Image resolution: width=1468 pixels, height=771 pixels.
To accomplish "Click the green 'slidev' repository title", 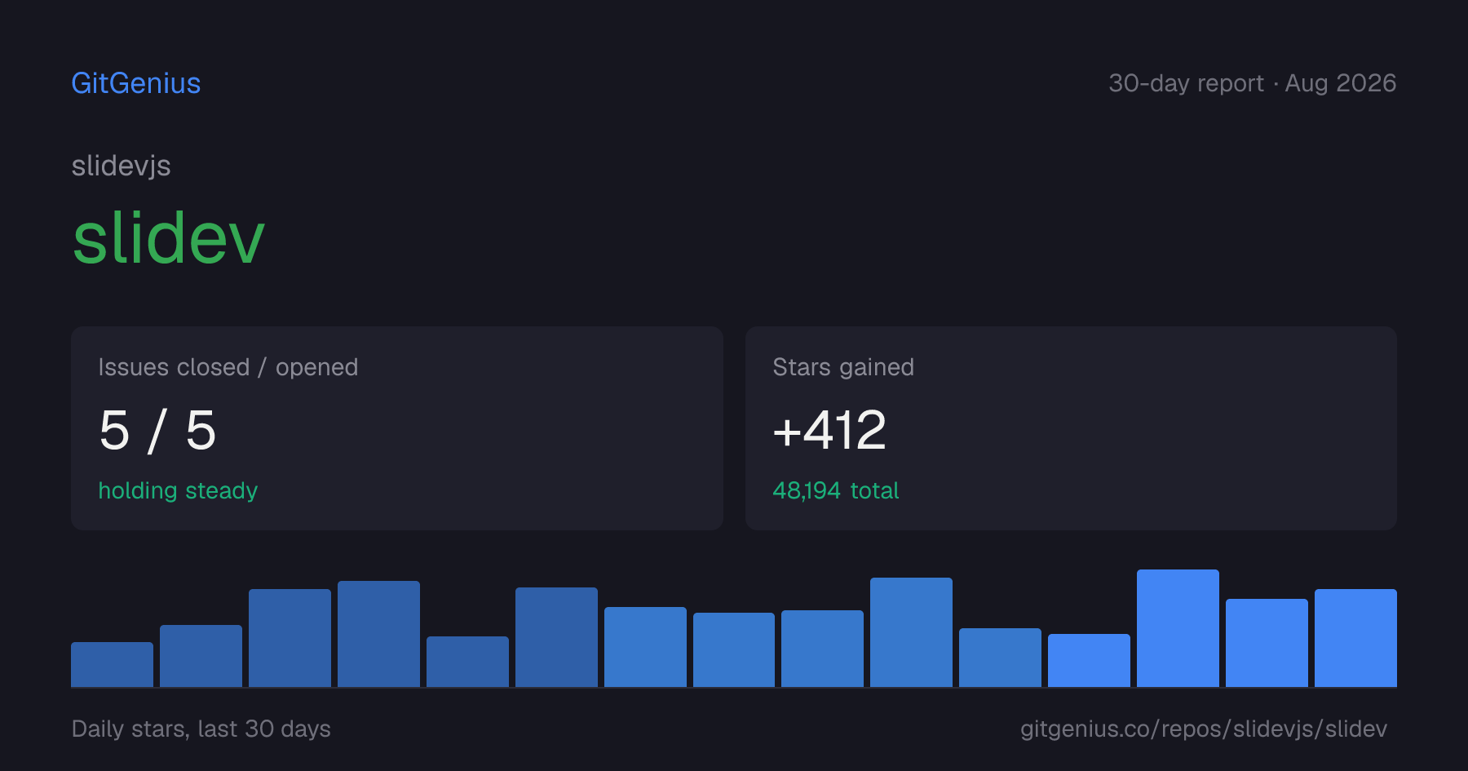I will 169,238.
